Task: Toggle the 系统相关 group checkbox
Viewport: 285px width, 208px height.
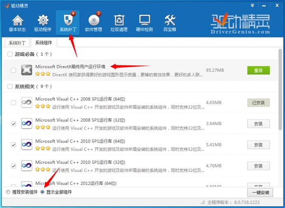Action: pos(10,87)
